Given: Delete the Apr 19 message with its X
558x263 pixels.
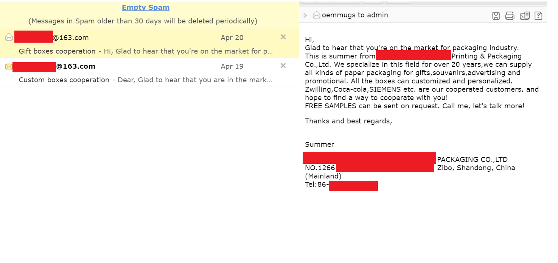Looking at the screenshot, I should coord(283,66).
